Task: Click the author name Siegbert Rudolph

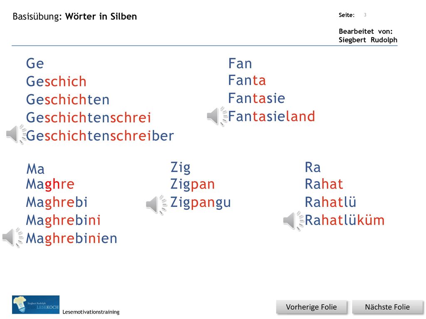Action: (x=368, y=40)
